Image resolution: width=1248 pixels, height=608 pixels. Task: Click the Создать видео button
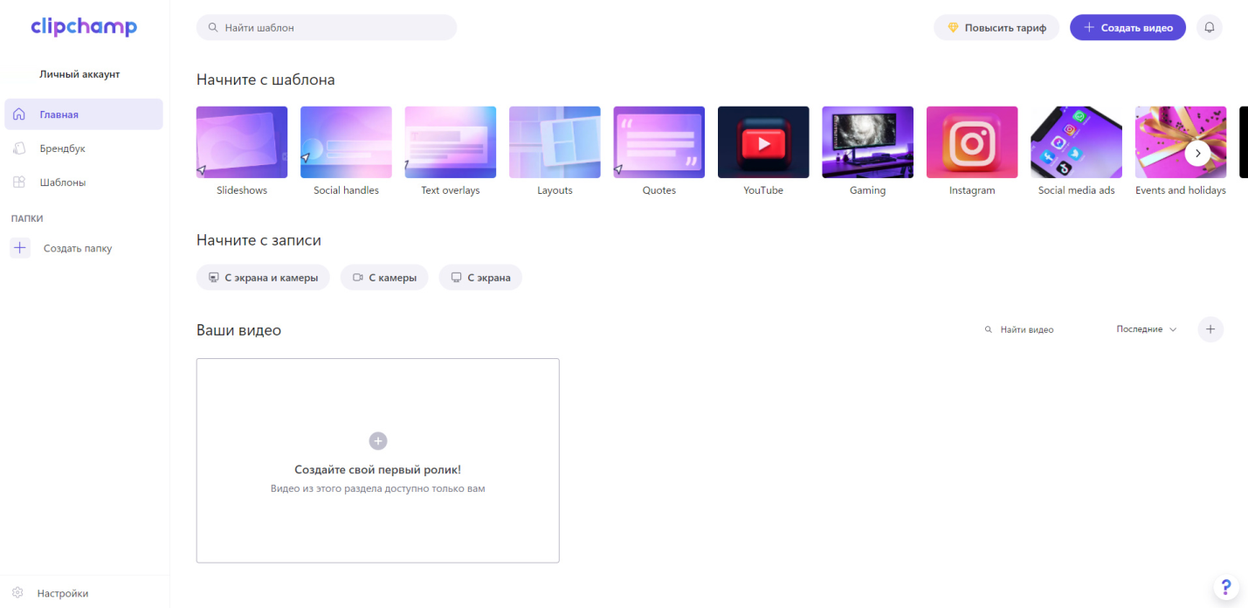click(x=1127, y=27)
